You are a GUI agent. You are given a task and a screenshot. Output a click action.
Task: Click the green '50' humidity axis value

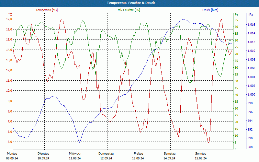(x=236, y=81)
